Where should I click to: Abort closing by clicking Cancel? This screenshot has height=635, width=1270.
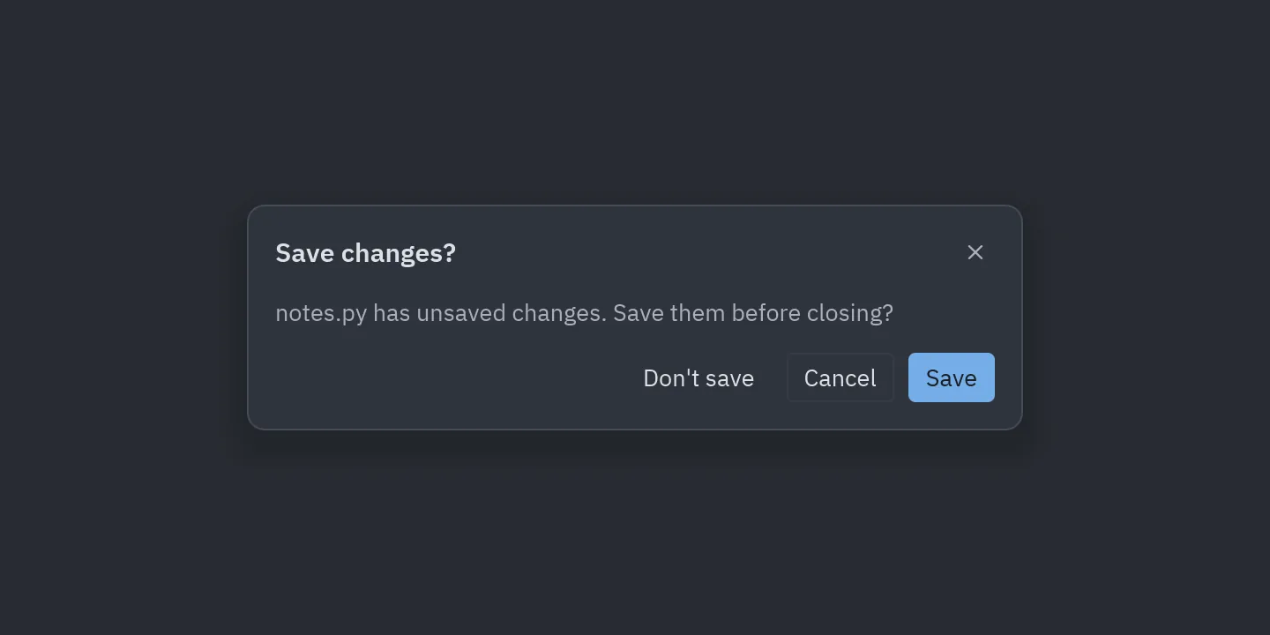(840, 377)
